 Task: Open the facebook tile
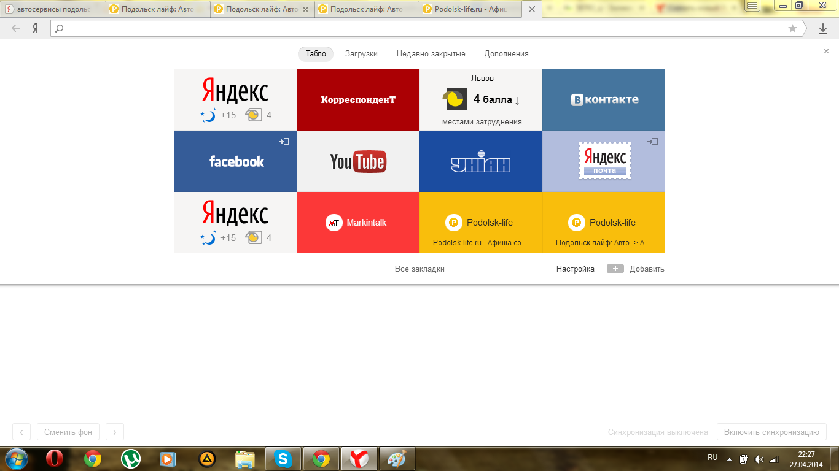click(x=235, y=161)
